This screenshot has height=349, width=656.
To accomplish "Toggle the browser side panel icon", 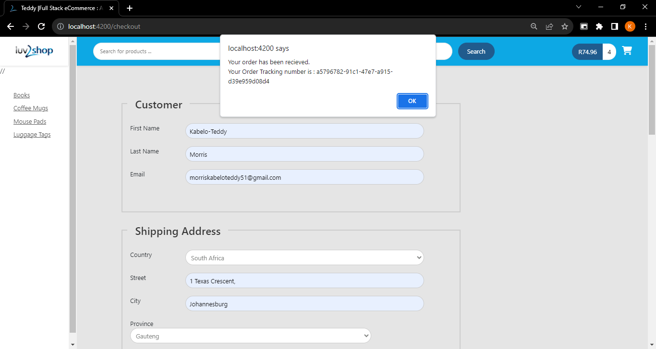I will (x=615, y=26).
